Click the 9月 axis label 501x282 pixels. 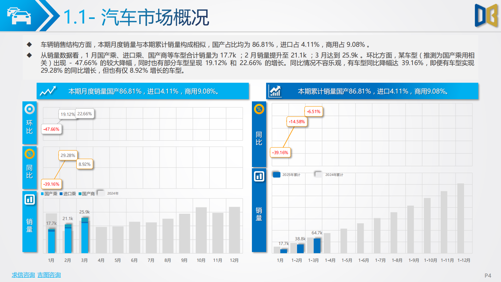coord(184,260)
